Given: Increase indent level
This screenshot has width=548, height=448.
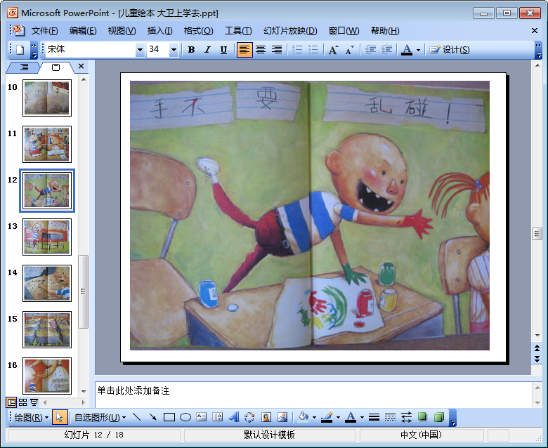Looking at the screenshot, I should (x=386, y=50).
